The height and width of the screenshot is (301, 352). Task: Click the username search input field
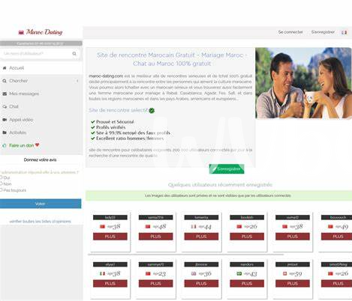[38, 54]
